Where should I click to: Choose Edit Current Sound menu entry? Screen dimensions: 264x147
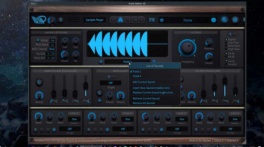click(x=155, y=82)
